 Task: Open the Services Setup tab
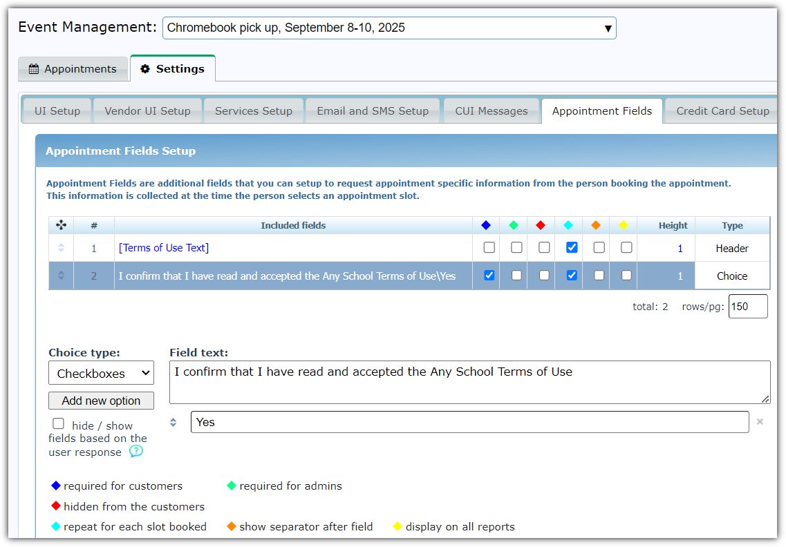(x=253, y=111)
